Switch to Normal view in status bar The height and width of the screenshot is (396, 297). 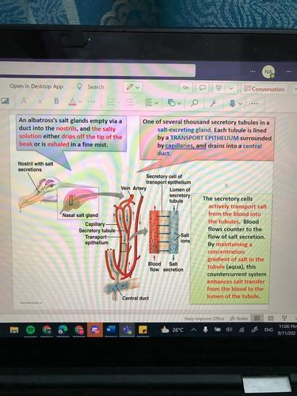coord(257,318)
